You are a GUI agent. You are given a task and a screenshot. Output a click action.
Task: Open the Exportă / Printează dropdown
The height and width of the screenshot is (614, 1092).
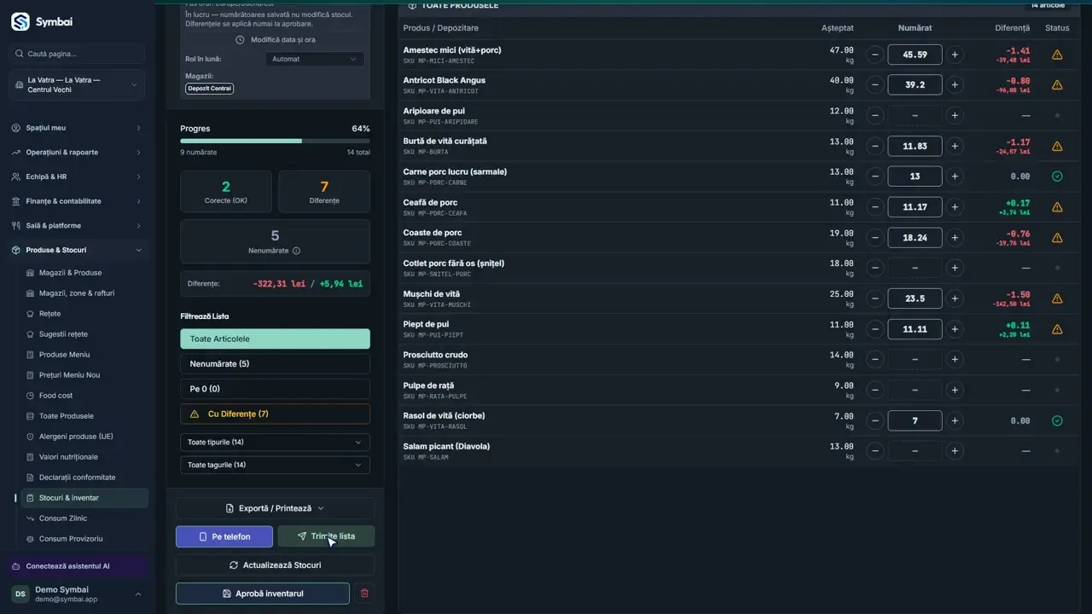[x=275, y=508]
